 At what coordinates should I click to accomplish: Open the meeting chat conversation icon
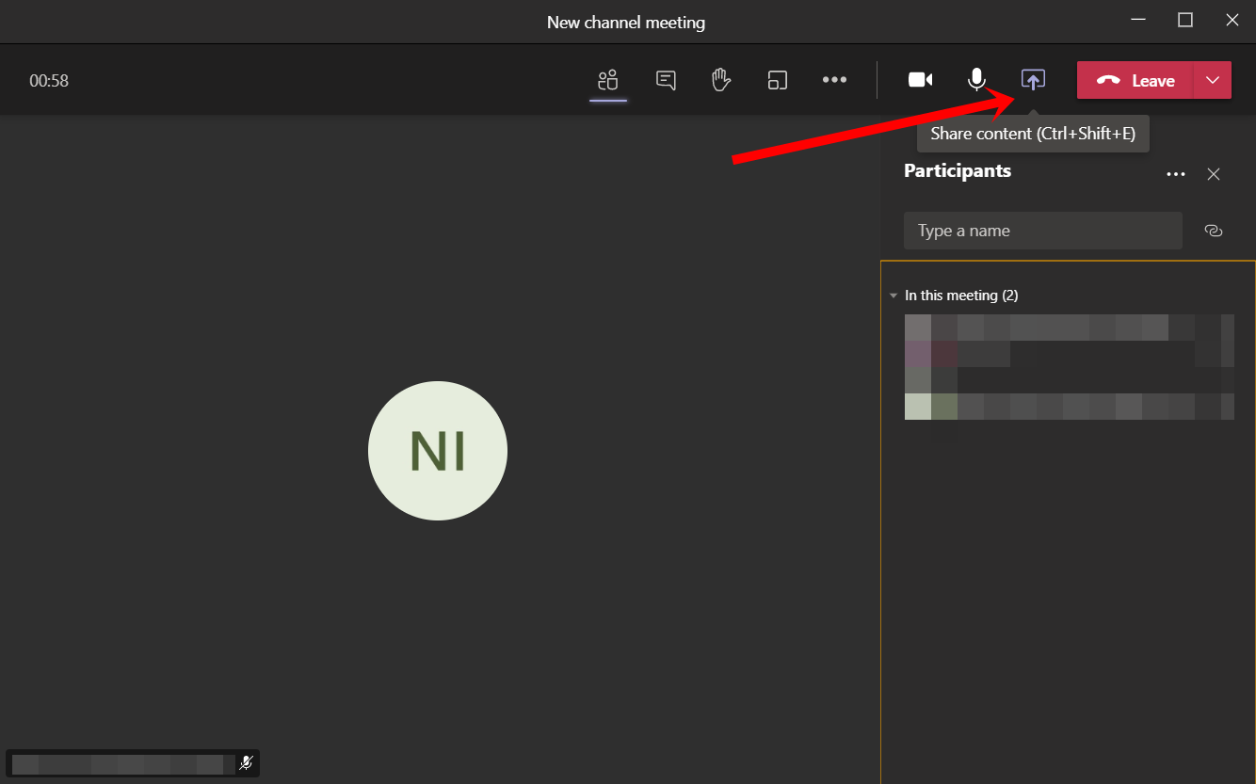tap(666, 81)
